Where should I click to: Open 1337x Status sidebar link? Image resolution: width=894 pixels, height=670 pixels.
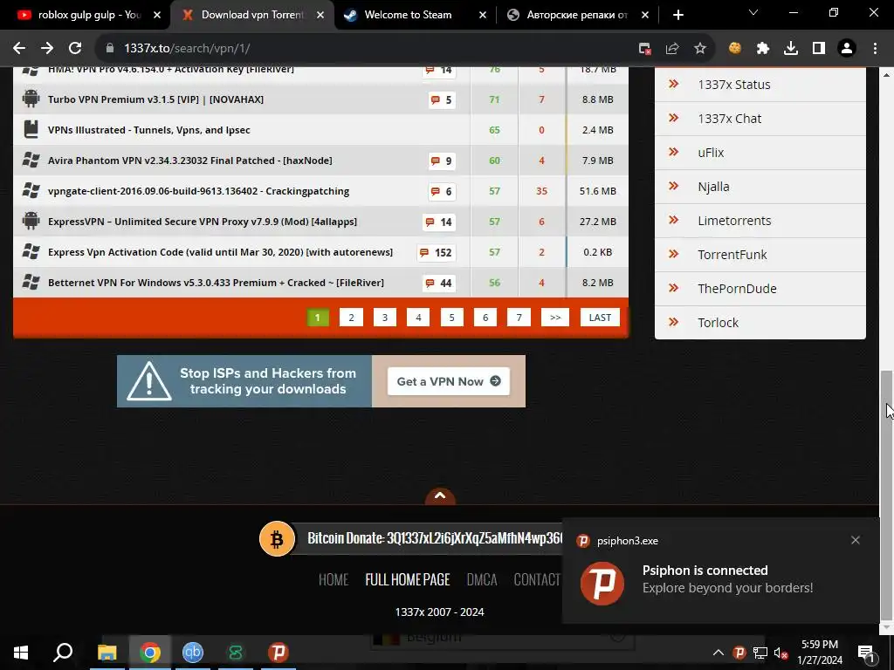[733, 85]
